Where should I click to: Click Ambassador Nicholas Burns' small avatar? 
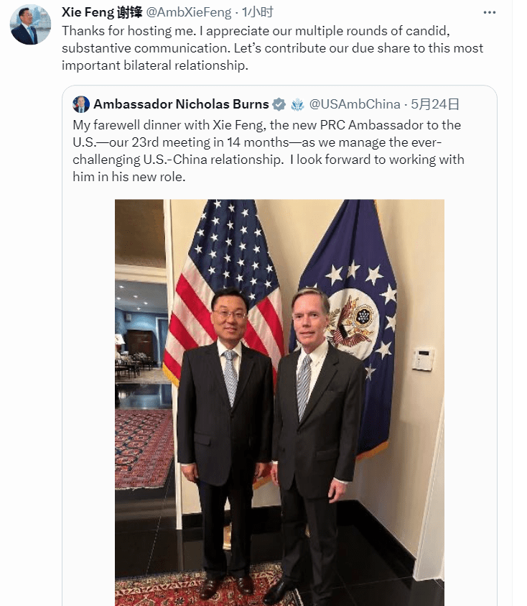point(81,104)
